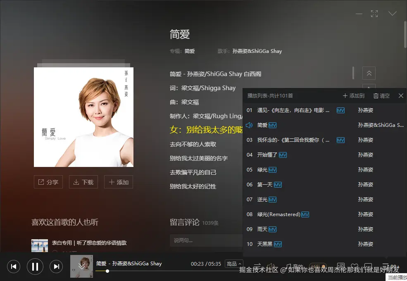Screen dimensions: 407x281
Task: Open the 高品 audio quality dropdown
Action: coord(234,264)
